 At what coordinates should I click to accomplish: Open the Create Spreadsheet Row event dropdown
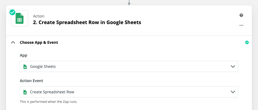coord(129,92)
